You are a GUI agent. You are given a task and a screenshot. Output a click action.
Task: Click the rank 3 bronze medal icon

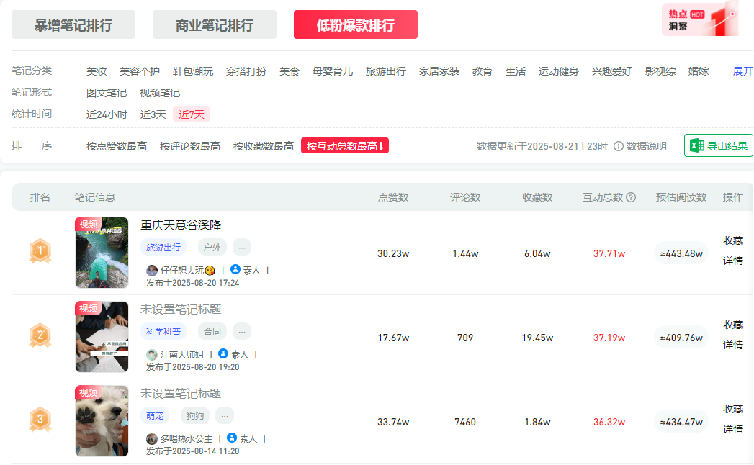(40, 420)
